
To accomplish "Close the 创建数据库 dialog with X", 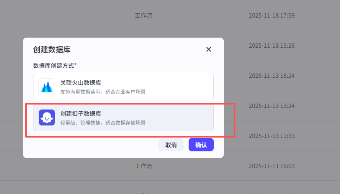I will click(209, 49).
